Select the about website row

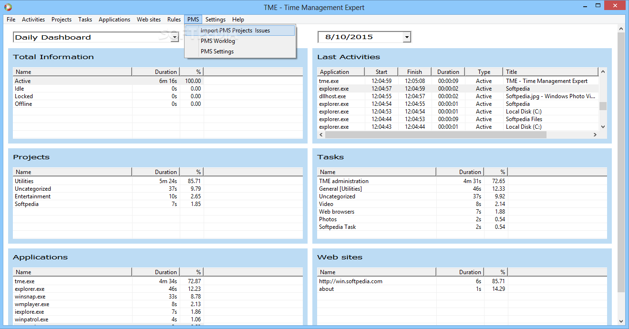pos(462,289)
